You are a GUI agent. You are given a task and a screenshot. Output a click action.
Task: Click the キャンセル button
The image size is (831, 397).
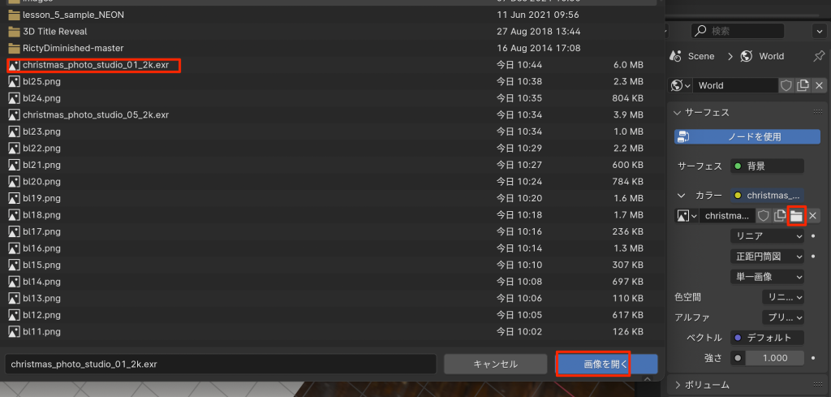496,365
